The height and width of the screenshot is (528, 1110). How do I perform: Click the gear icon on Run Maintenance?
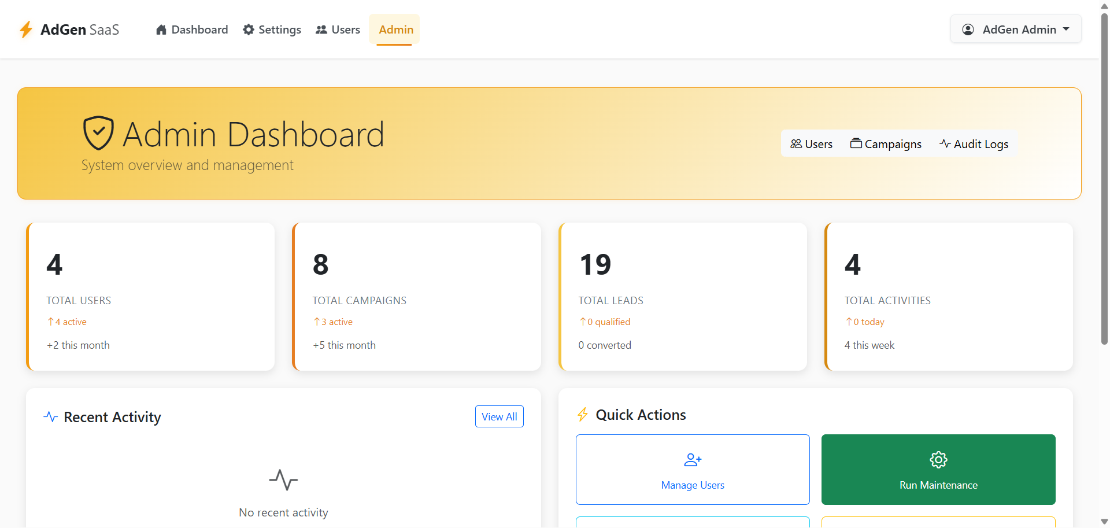[x=938, y=460]
